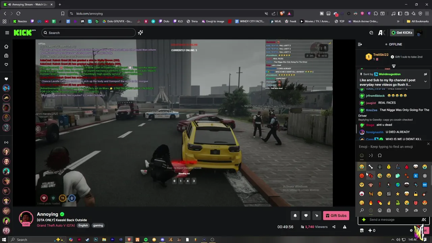Viewport: 432px width, 243px height.
Task: Open Windows Start menu
Action: pyautogui.click(x=4, y=240)
